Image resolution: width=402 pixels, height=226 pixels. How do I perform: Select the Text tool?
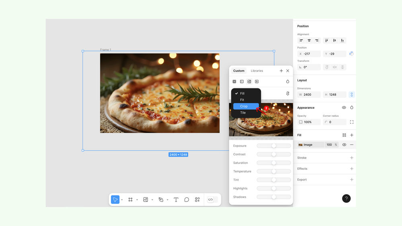tap(176, 200)
